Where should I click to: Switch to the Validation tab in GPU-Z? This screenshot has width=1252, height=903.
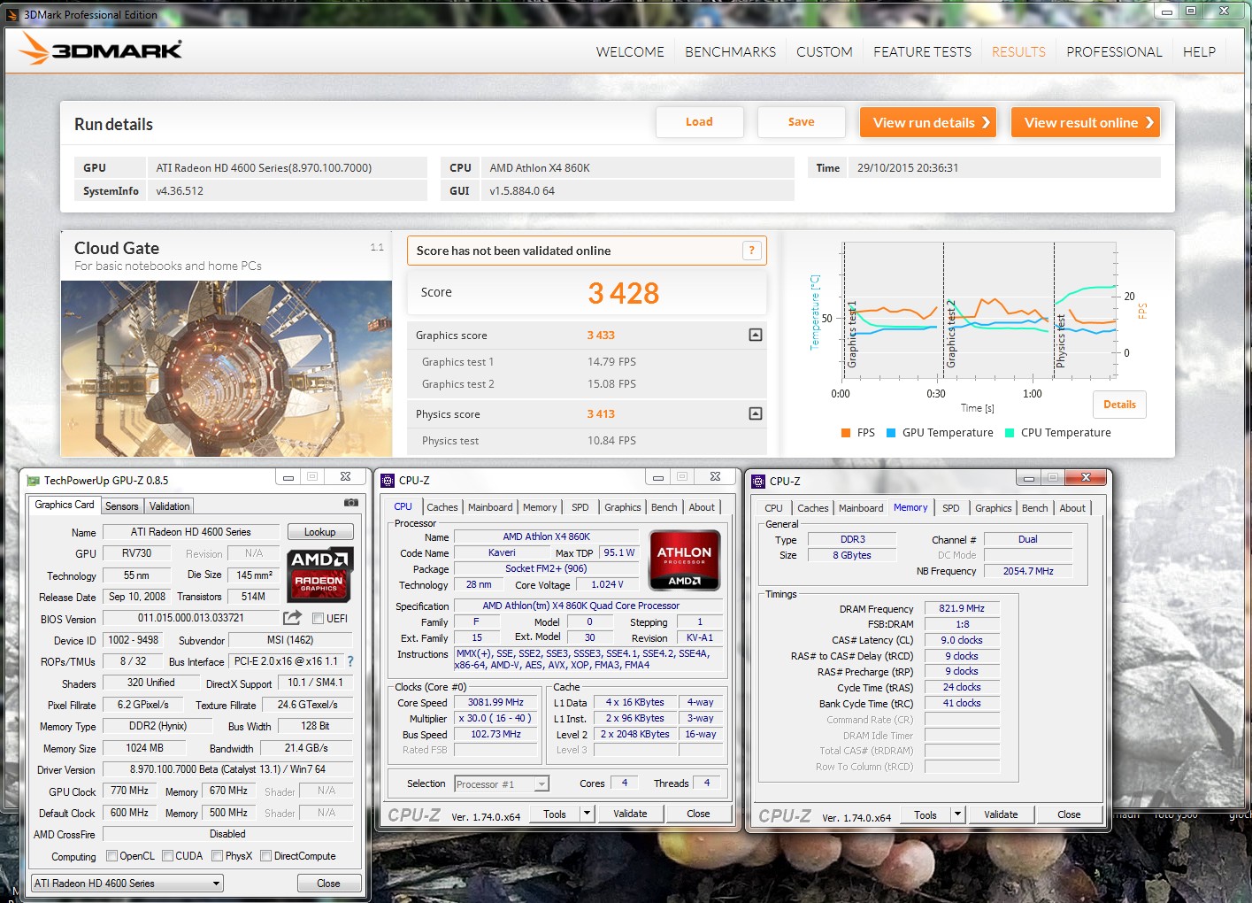[x=169, y=506]
